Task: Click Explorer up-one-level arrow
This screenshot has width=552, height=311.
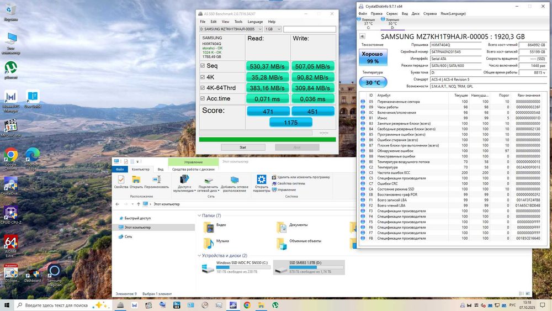Action: (x=139, y=204)
